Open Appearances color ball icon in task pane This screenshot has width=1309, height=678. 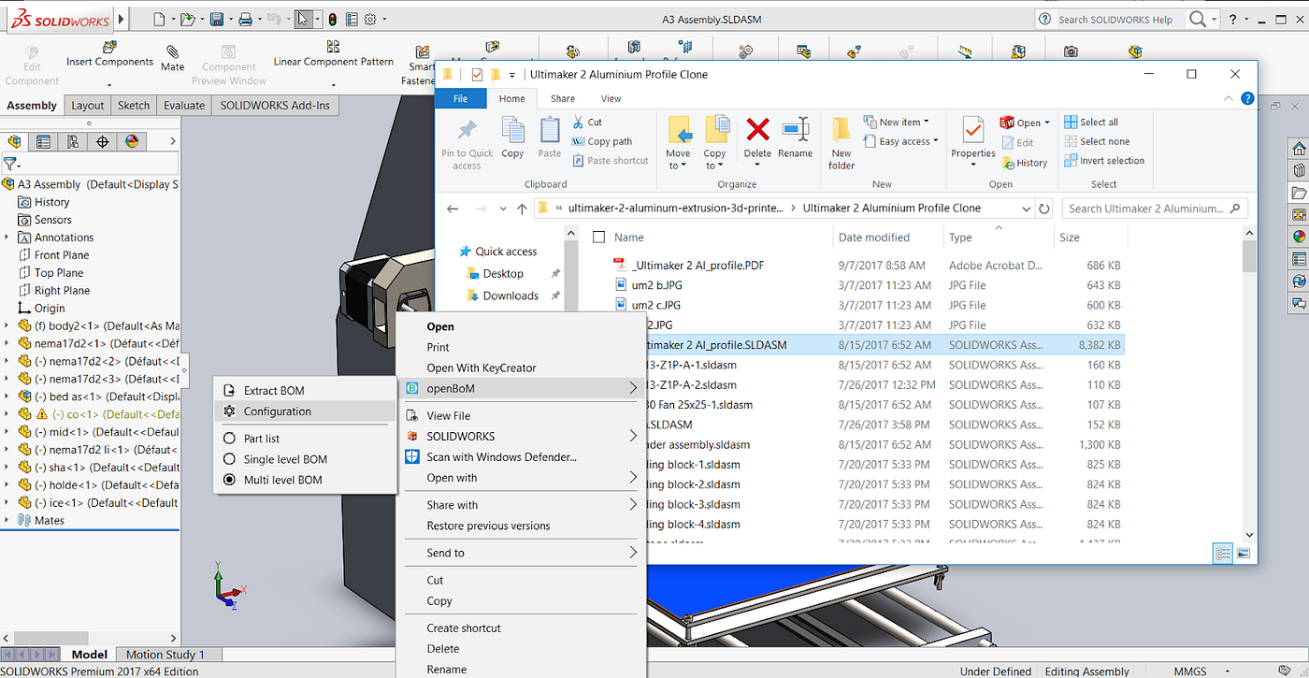pyautogui.click(x=1299, y=237)
